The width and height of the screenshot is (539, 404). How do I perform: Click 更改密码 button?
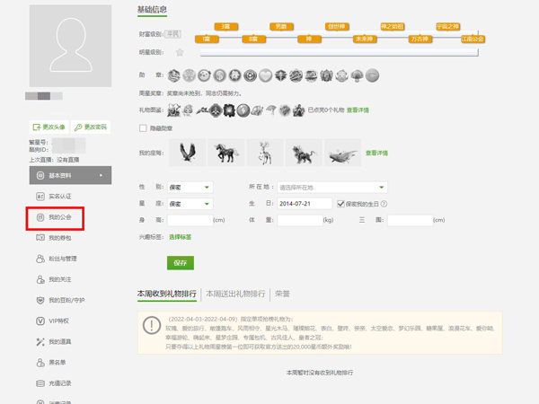(93, 127)
